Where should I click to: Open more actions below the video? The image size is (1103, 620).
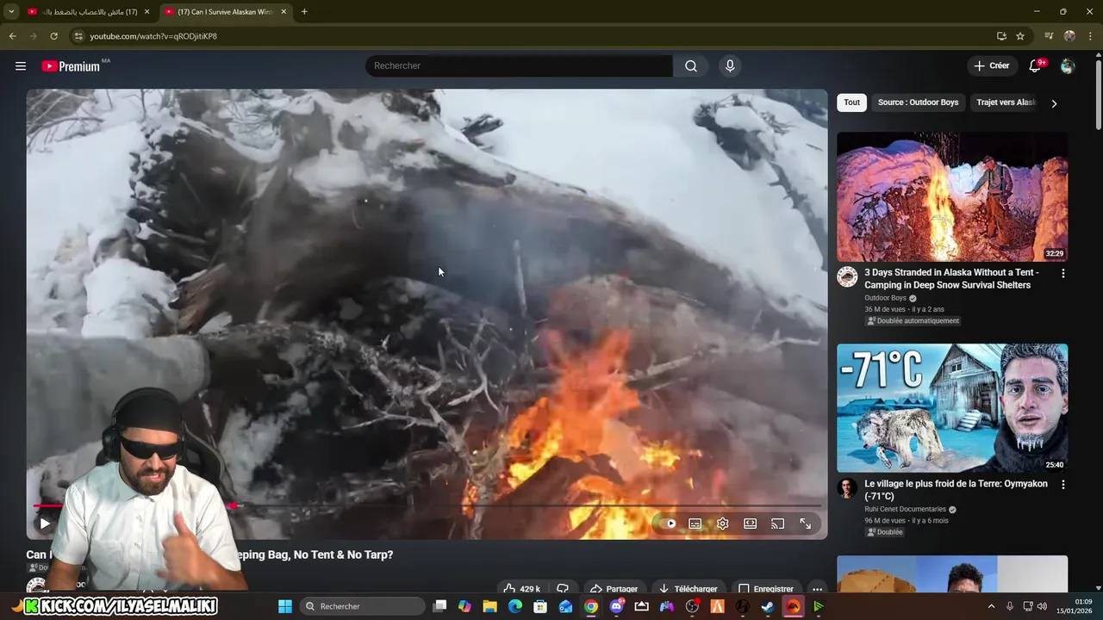tap(817, 589)
